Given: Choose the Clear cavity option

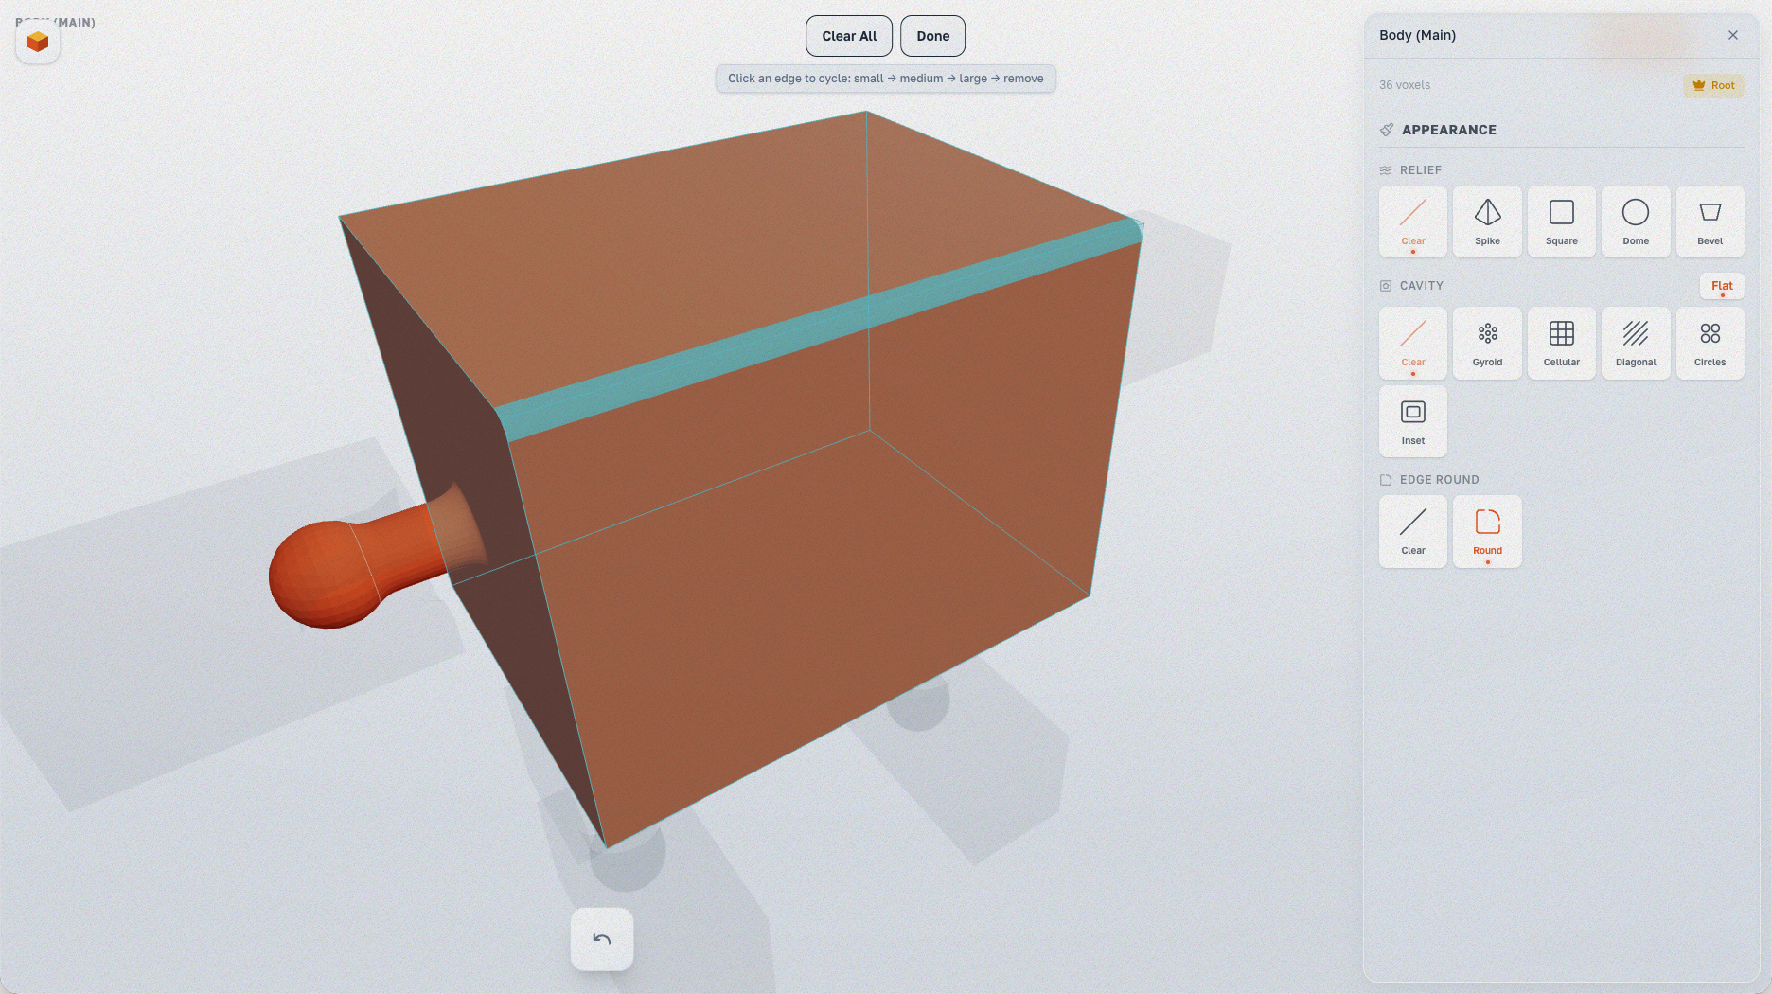Looking at the screenshot, I should point(1413,343).
